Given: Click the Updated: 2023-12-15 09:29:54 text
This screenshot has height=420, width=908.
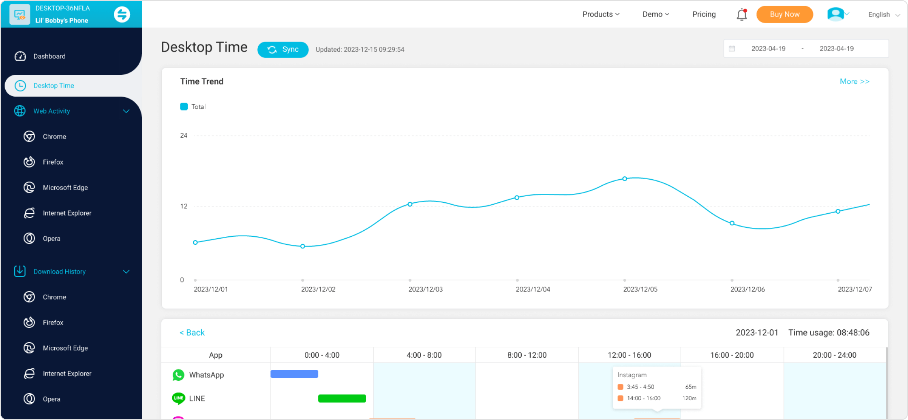Looking at the screenshot, I should point(360,49).
